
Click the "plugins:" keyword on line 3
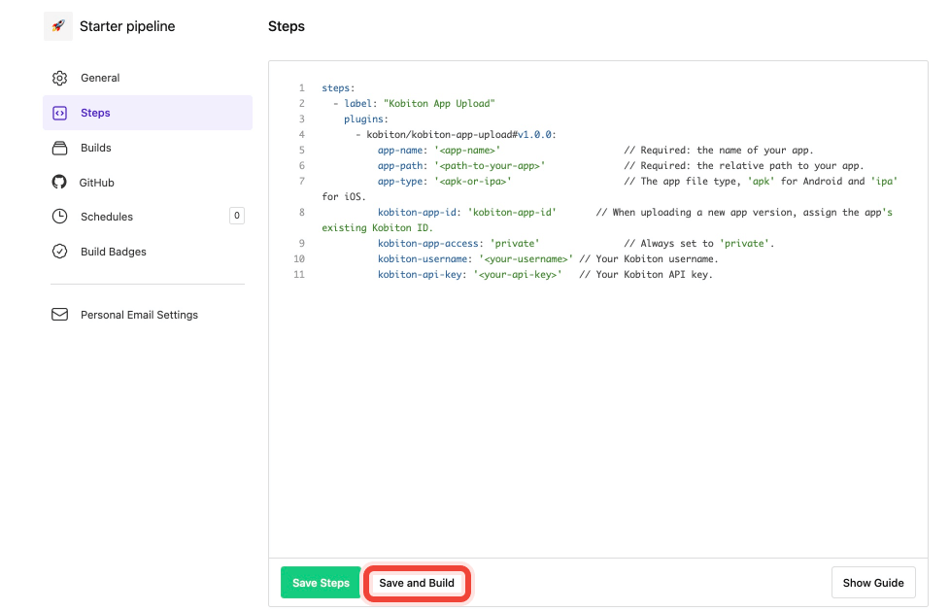point(366,119)
